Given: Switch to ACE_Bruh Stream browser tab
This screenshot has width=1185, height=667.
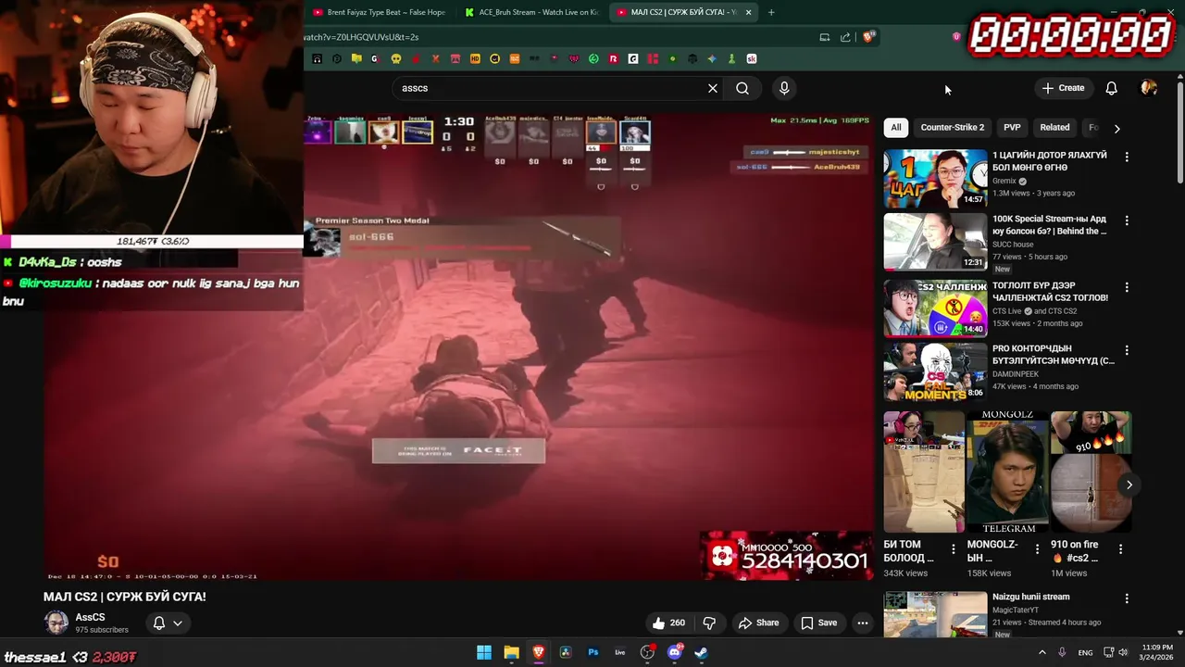Looking at the screenshot, I should [532, 12].
